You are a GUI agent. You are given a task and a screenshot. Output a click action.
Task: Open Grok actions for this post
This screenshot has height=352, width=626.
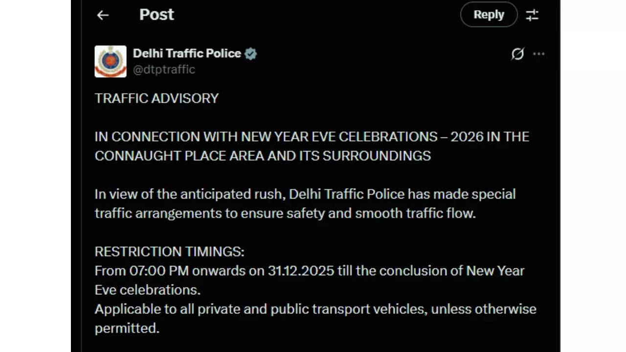(x=516, y=54)
